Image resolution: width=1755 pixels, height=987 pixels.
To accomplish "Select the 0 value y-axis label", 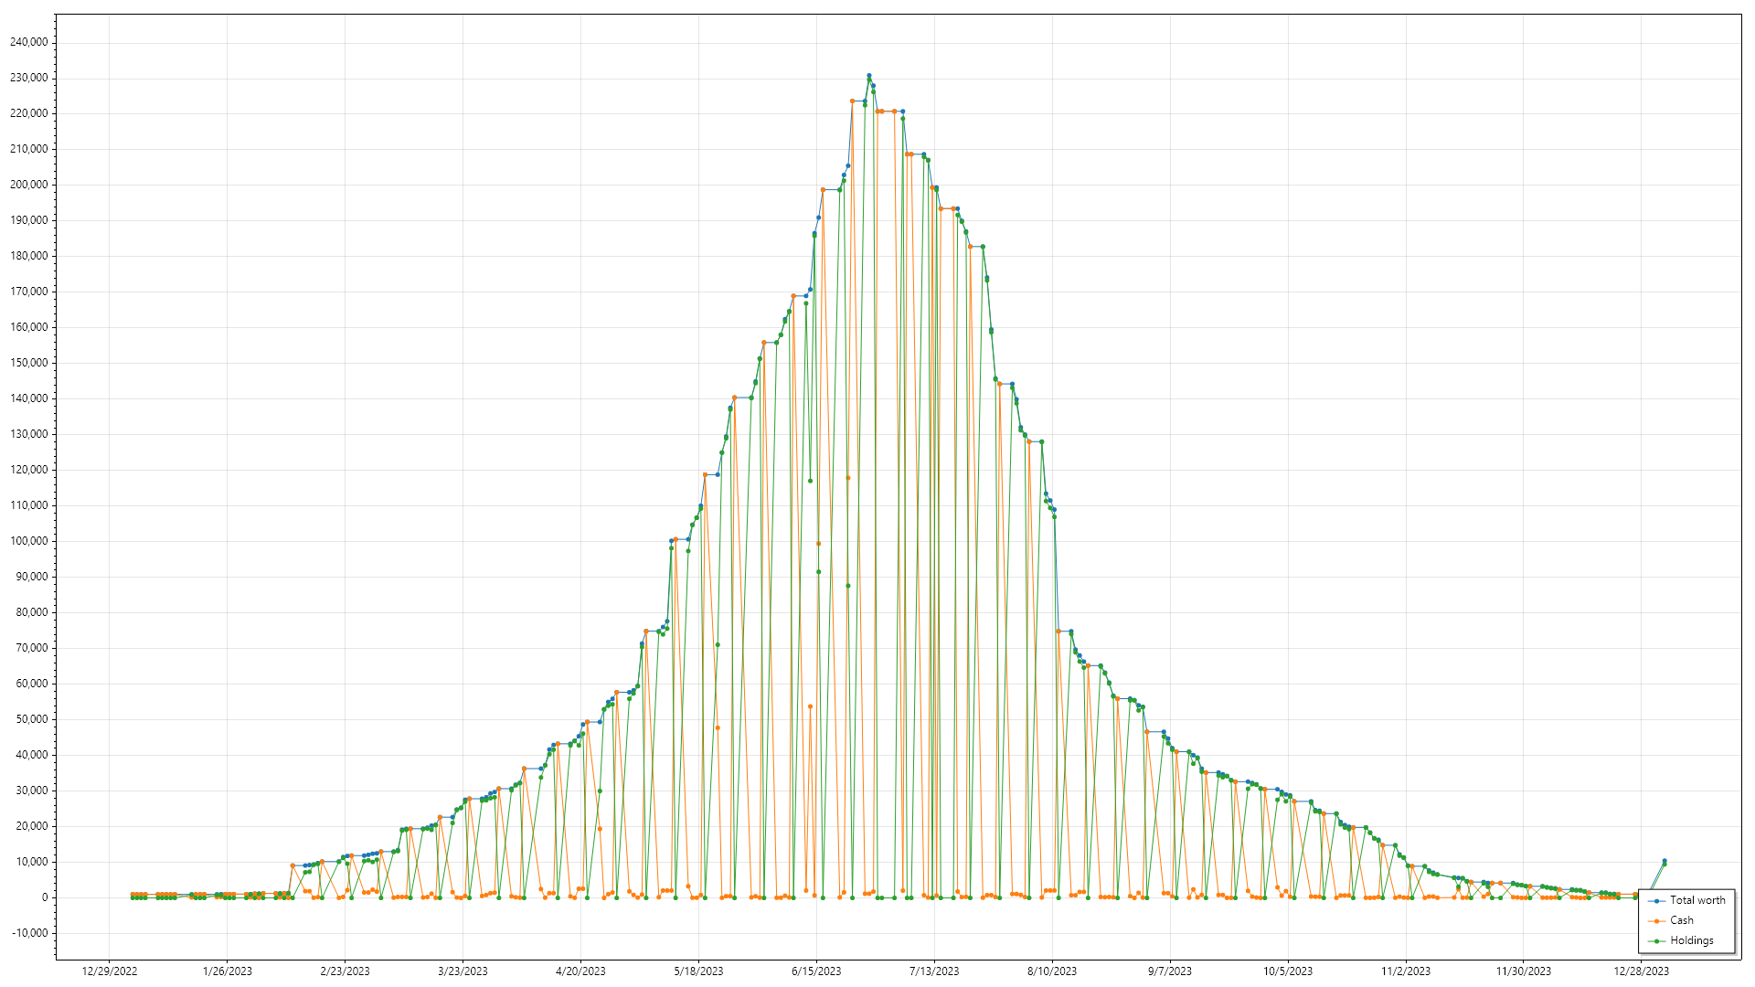I will (45, 897).
